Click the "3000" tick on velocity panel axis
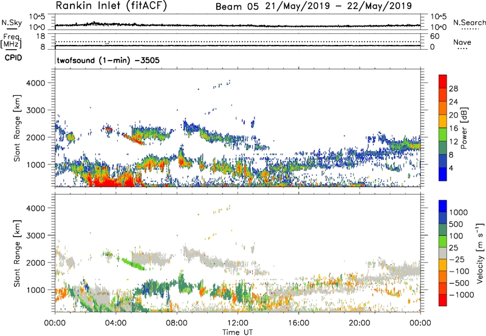Screen dimensions: 486x336 [35, 235]
